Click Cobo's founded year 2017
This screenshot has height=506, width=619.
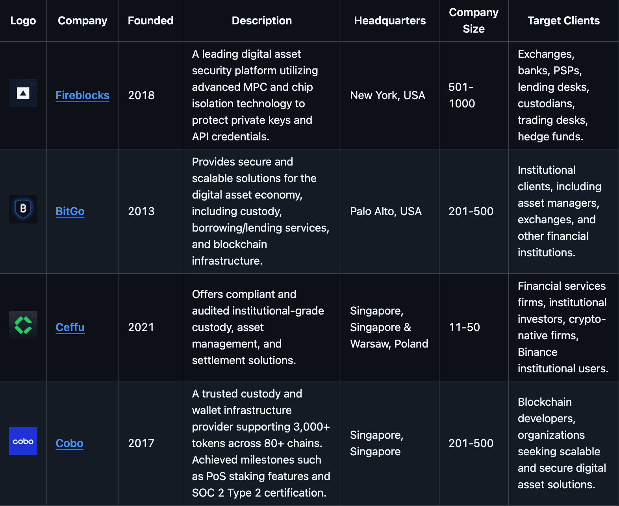click(x=141, y=443)
